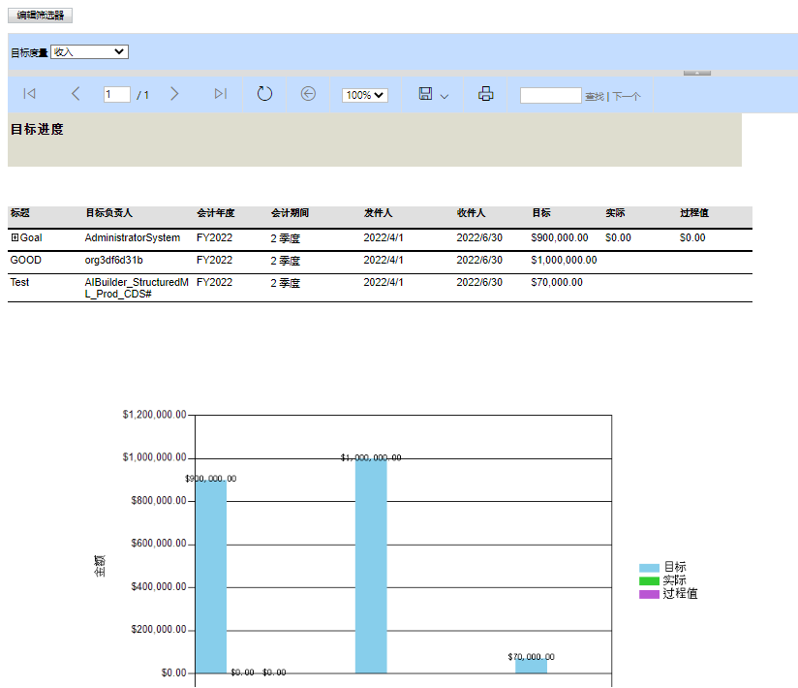
Task: Click org3df6d31b owner cell
Action: click(113, 261)
